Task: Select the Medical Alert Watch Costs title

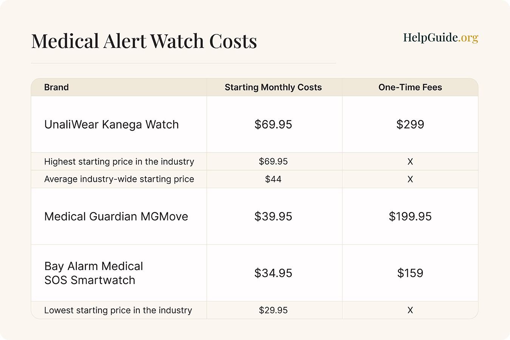Action: pyautogui.click(x=144, y=41)
